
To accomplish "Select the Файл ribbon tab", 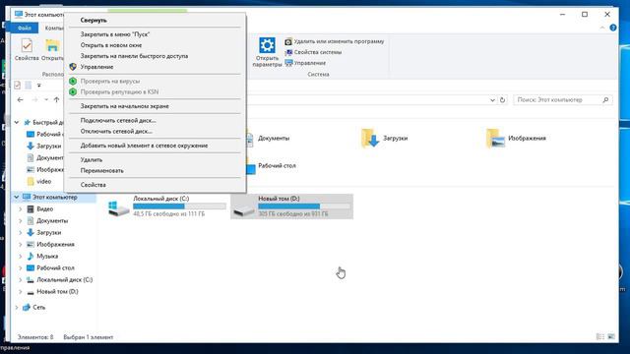I will click(24, 29).
